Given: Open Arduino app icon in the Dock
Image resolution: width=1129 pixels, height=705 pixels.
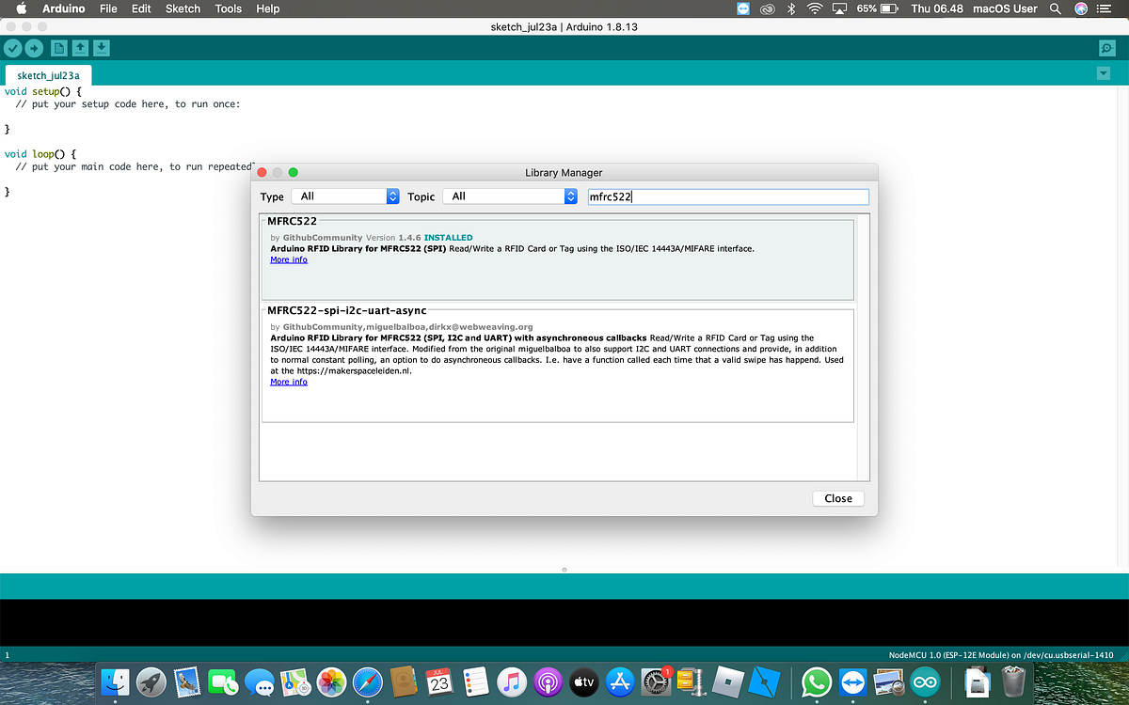Looking at the screenshot, I should coord(924,682).
